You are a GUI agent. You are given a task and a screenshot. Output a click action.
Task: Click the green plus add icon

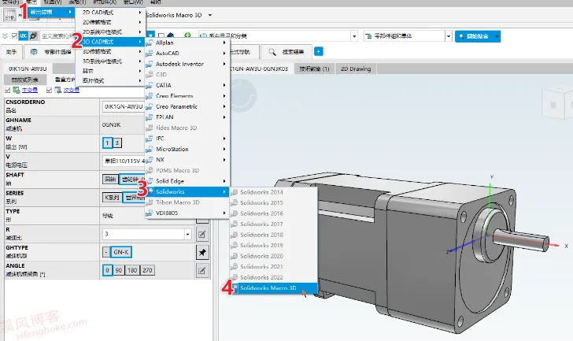(x=187, y=35)
